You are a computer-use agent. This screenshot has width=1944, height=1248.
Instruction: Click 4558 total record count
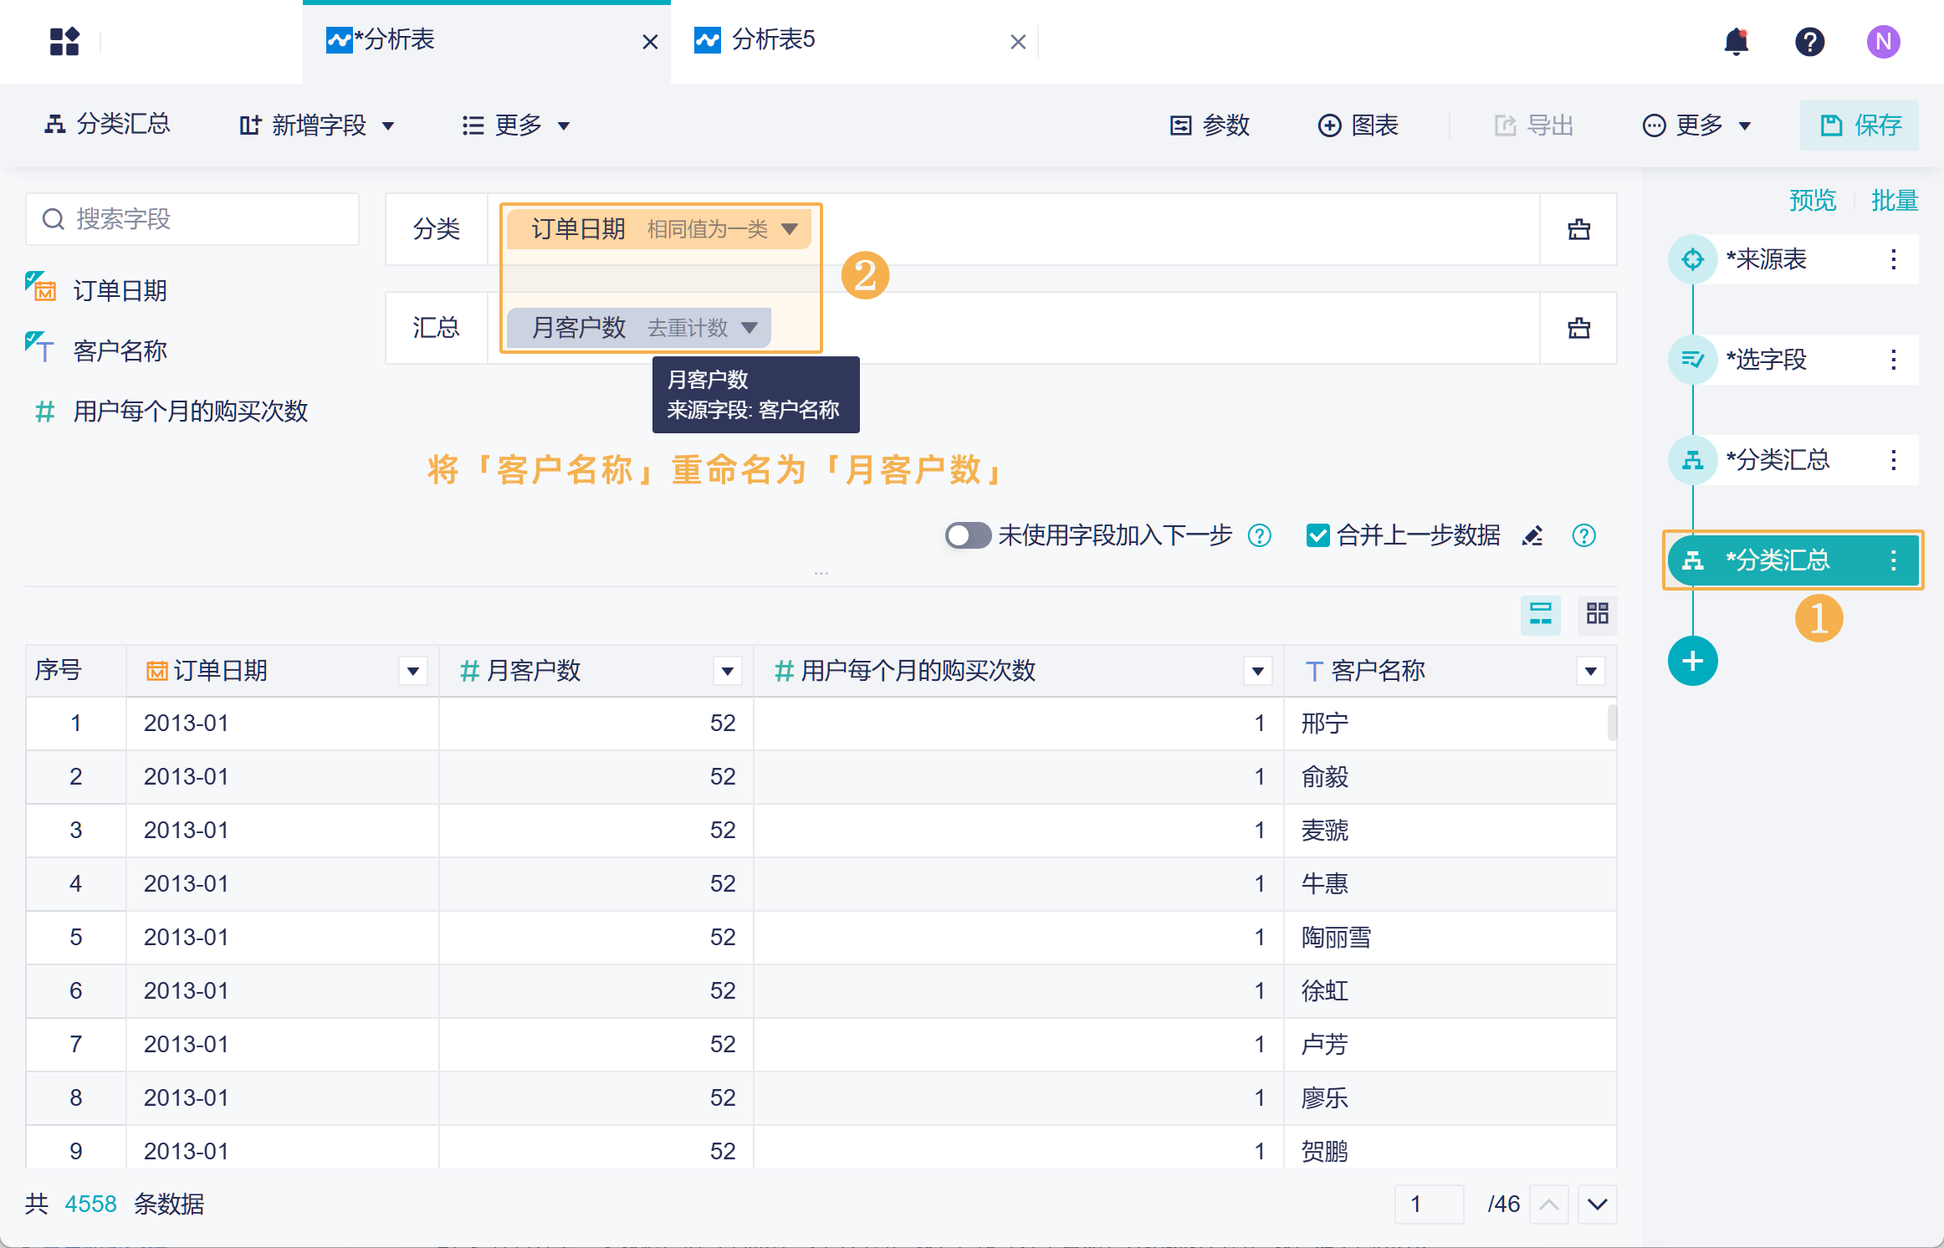tap(90, 1205)
